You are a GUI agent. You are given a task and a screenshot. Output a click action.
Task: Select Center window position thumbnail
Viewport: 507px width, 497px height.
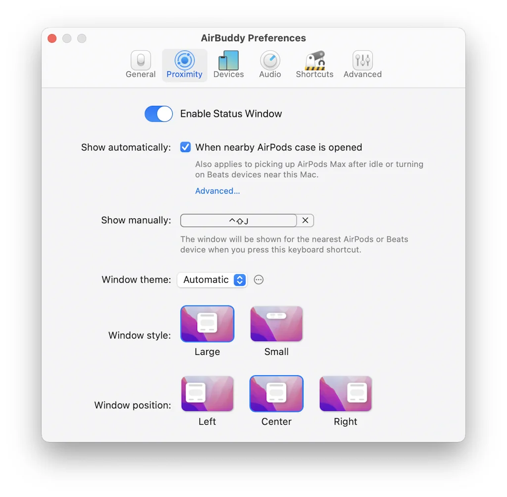(x=276, y=394)
